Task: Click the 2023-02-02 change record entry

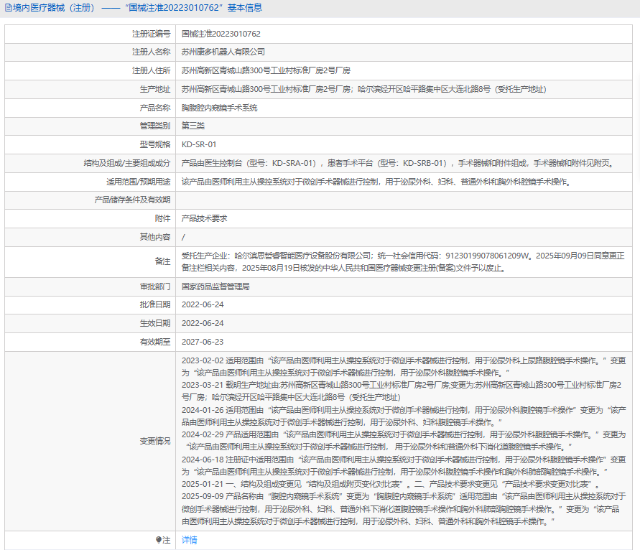Action: (404, 366)
